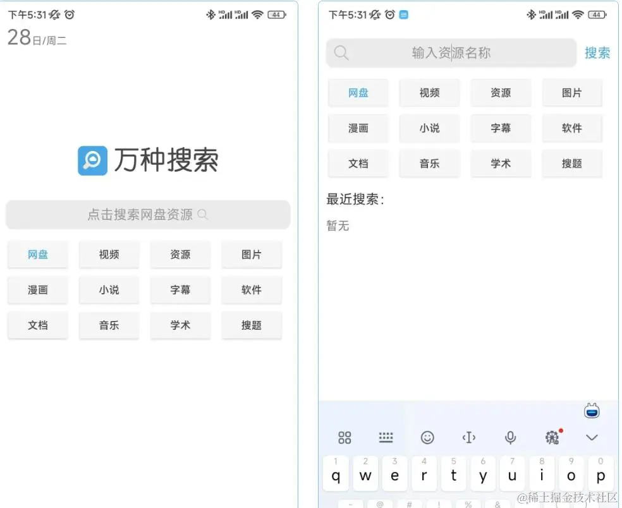This screenshot has height=508, width=622.
Task: Switch to the 图片 search category
Action: 572,92
